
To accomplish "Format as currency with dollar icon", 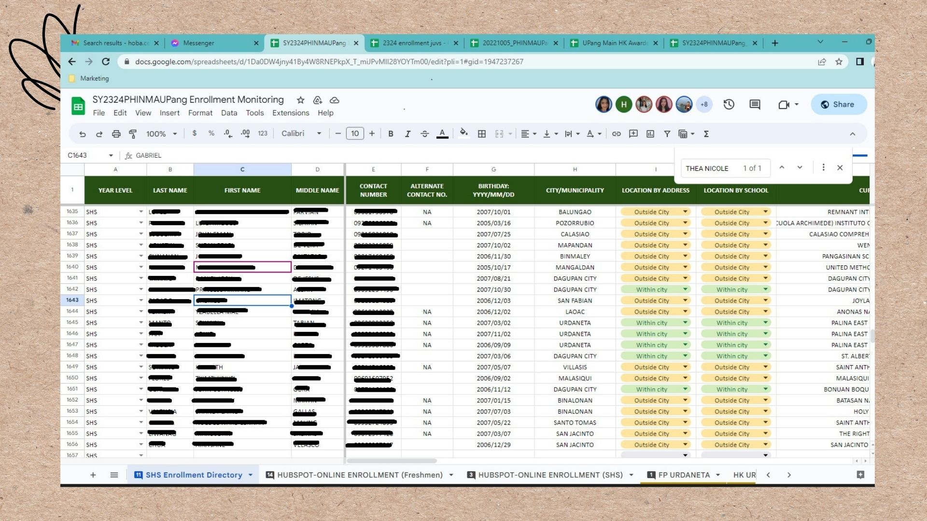I will coord(195,134).
